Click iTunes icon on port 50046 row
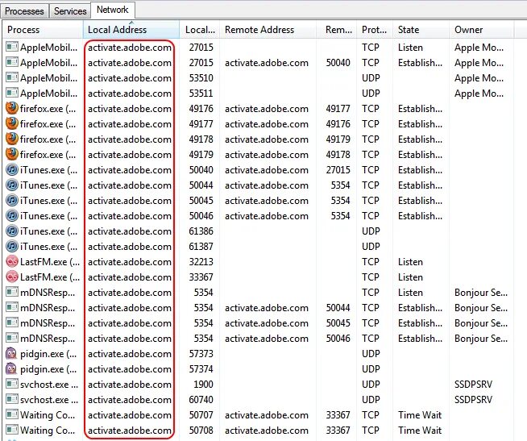 point(12,215)
